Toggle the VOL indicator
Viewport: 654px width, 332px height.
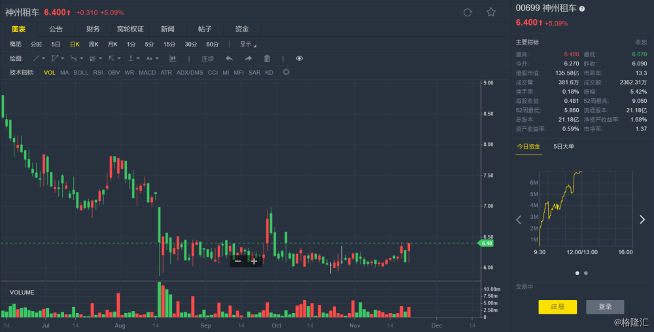click(x=49, y=72)
